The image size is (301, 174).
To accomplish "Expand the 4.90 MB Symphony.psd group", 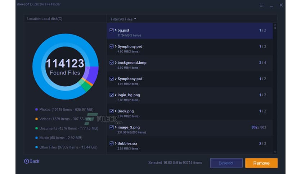I will tap(116, 46).
